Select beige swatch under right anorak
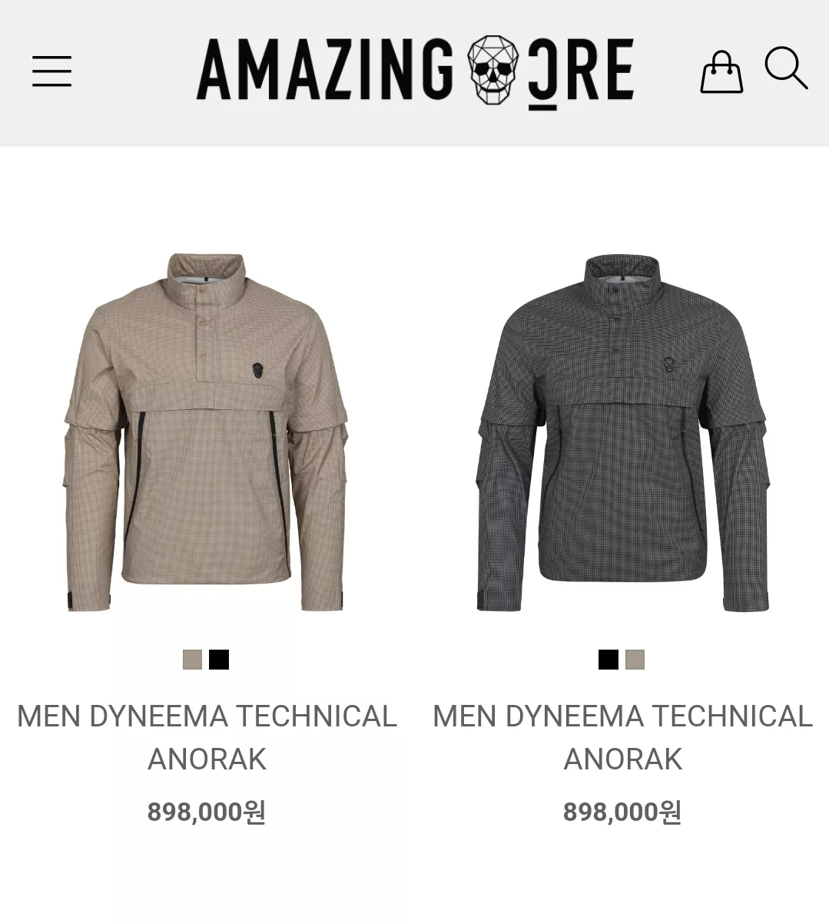829x923 pixels. pyautogui.click(x=635, y=660)
